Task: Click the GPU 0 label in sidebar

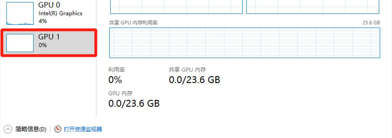Action: tap(49, 5)
